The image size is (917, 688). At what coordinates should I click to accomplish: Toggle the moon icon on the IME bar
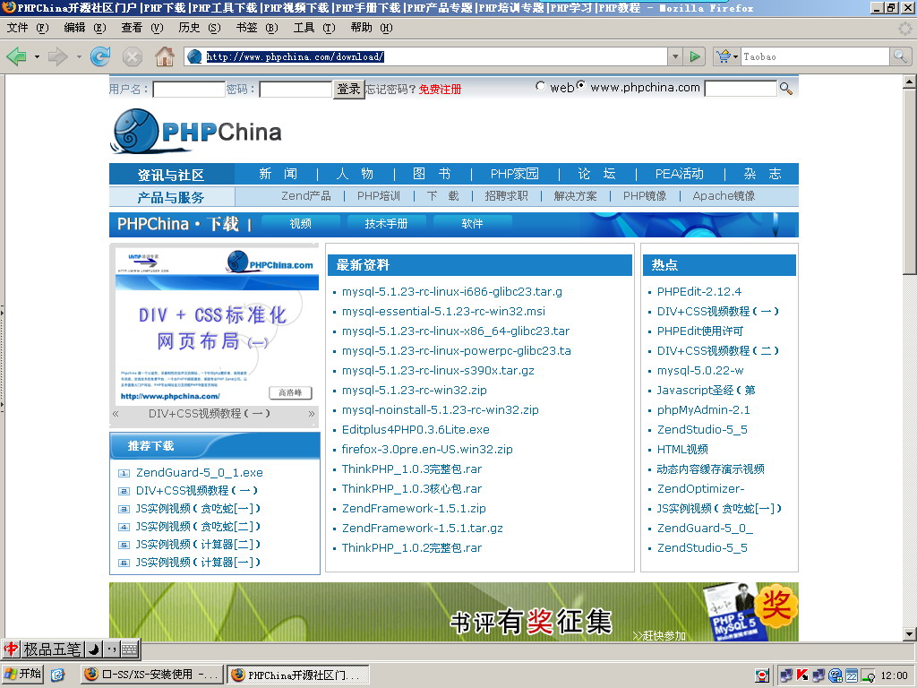(93, 649)
